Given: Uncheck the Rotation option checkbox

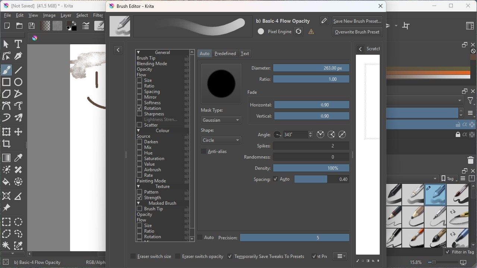Looking at the screenshot, I should coord(139,108).
